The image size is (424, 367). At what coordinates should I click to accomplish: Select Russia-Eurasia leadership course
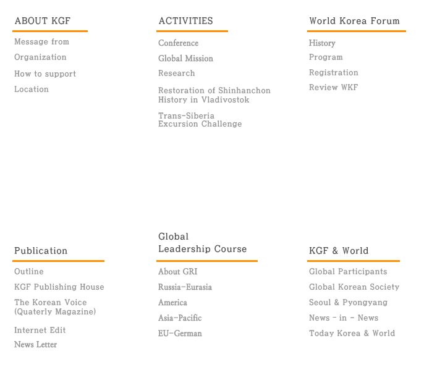click(x=185, y=287)
